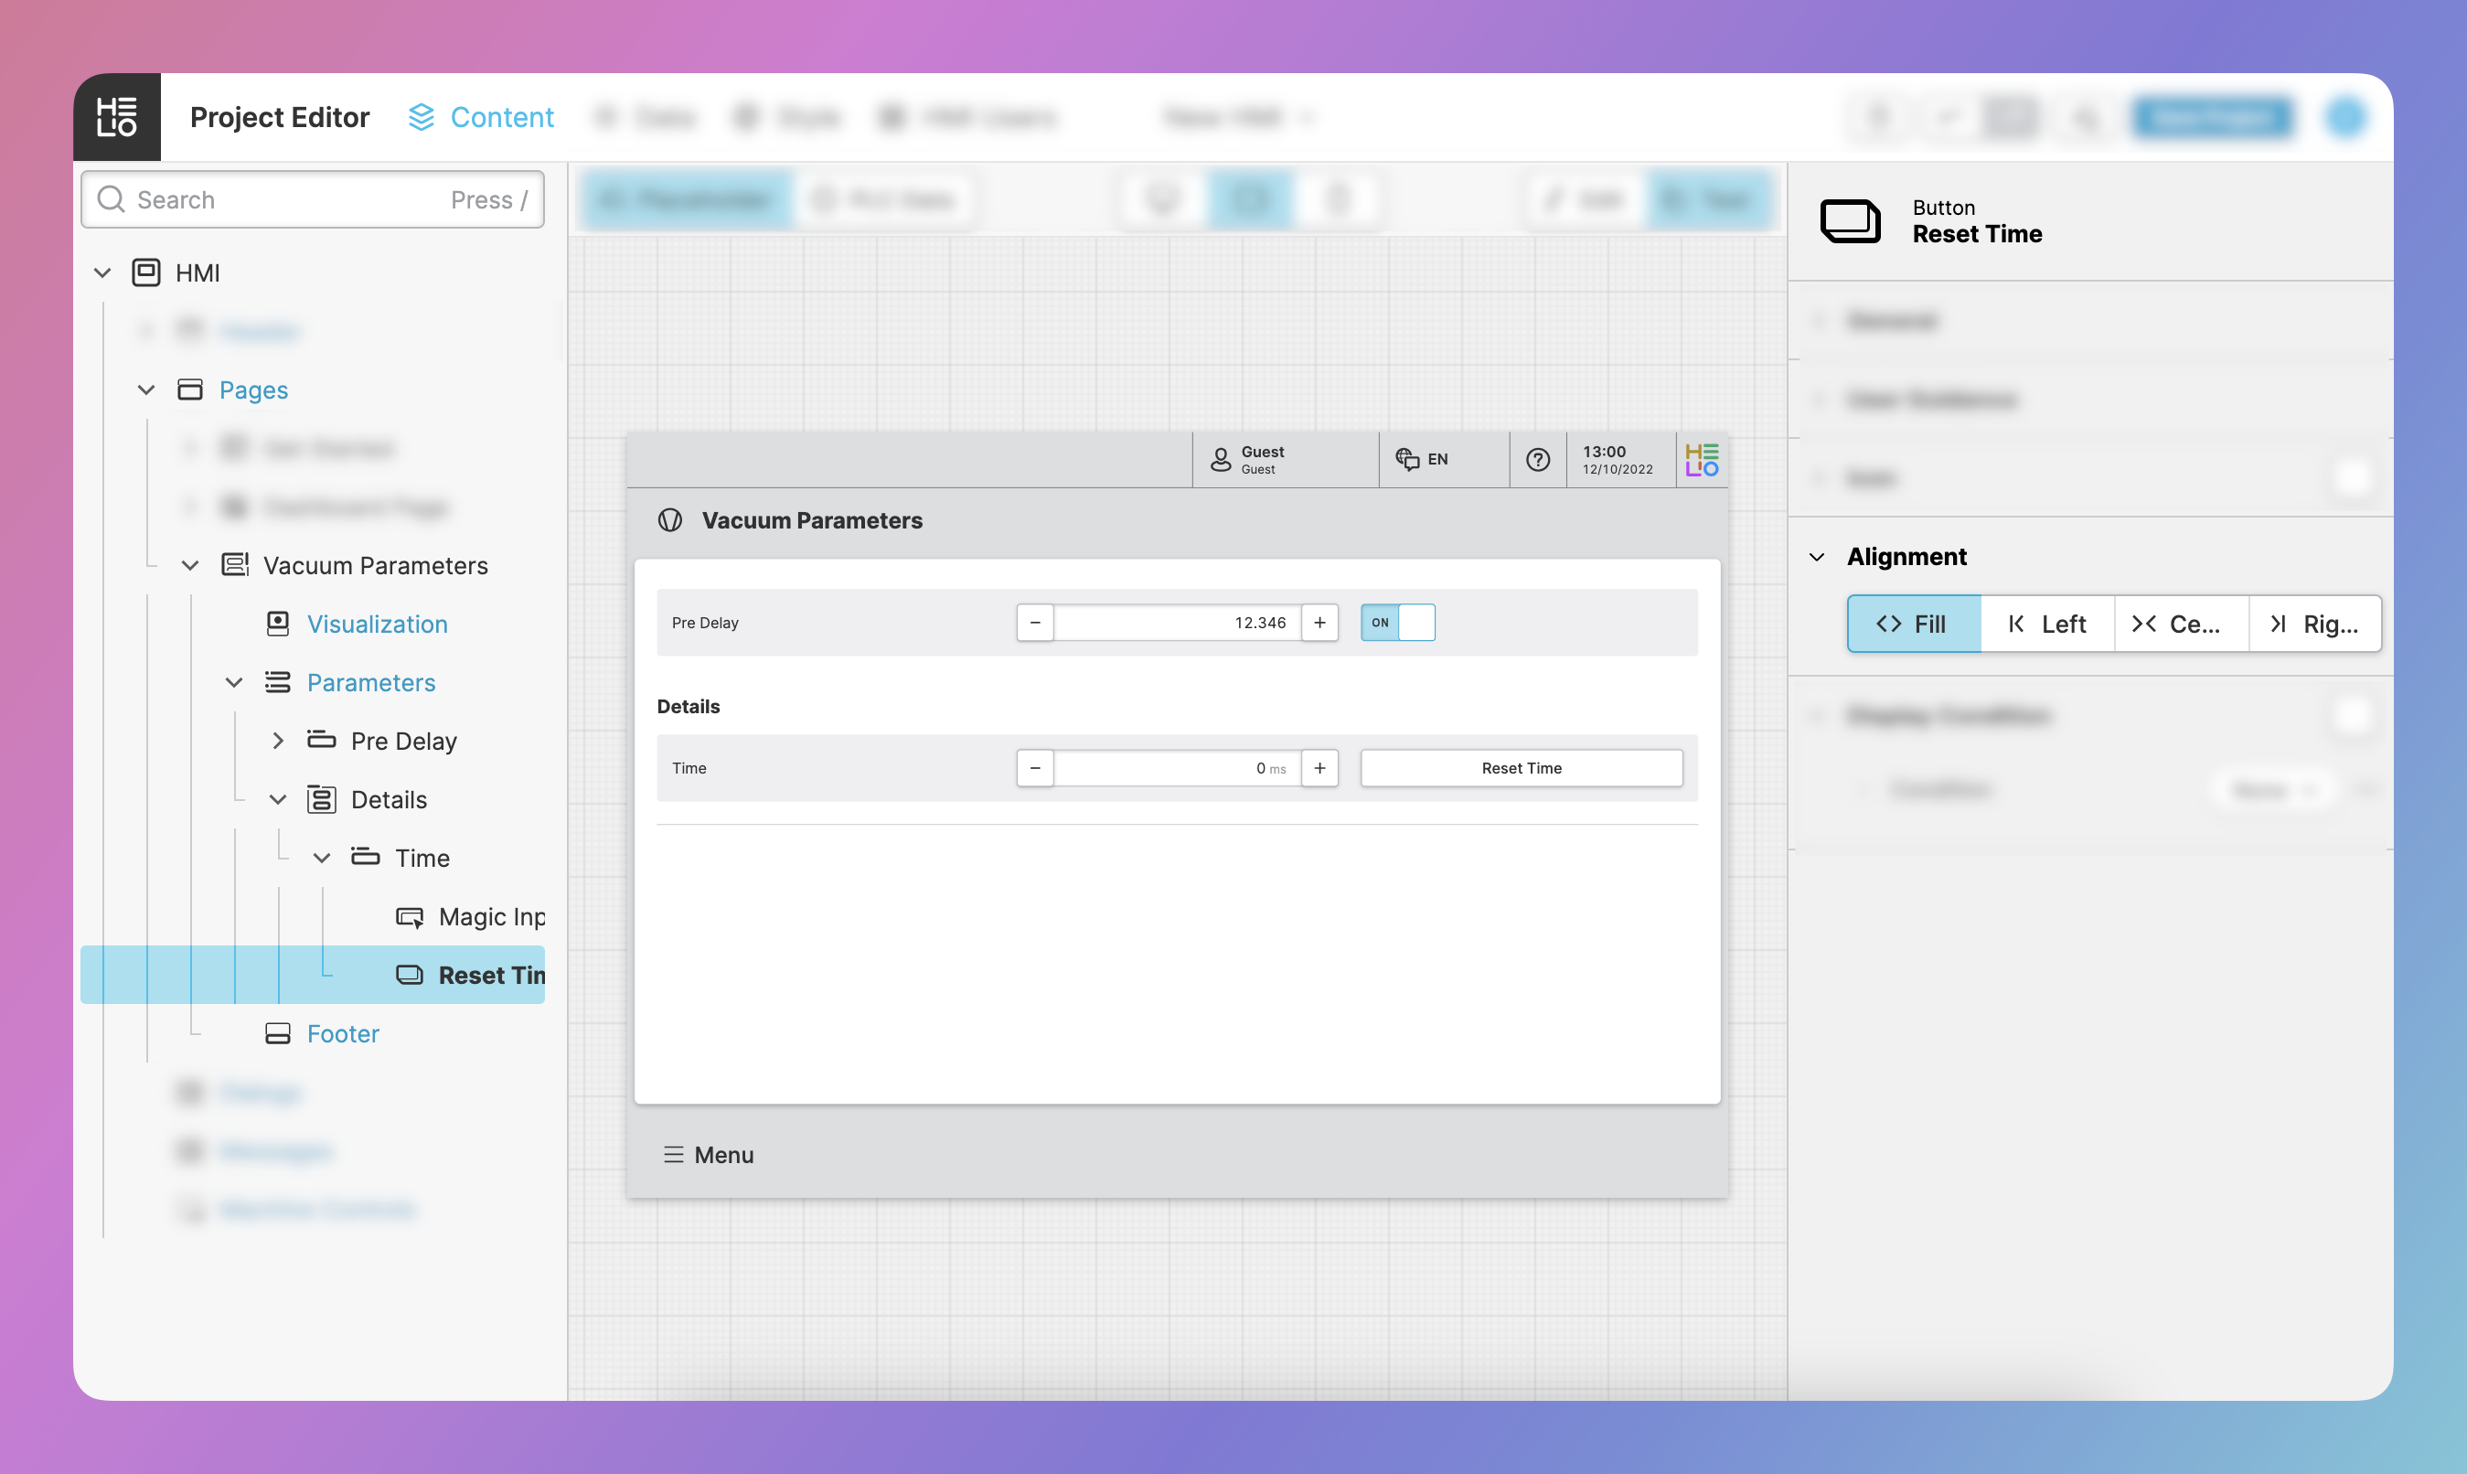Click the hamburger Menu icon in footer
The height and width of the screenshot is (1474, 2467).
coord(673,1154)
